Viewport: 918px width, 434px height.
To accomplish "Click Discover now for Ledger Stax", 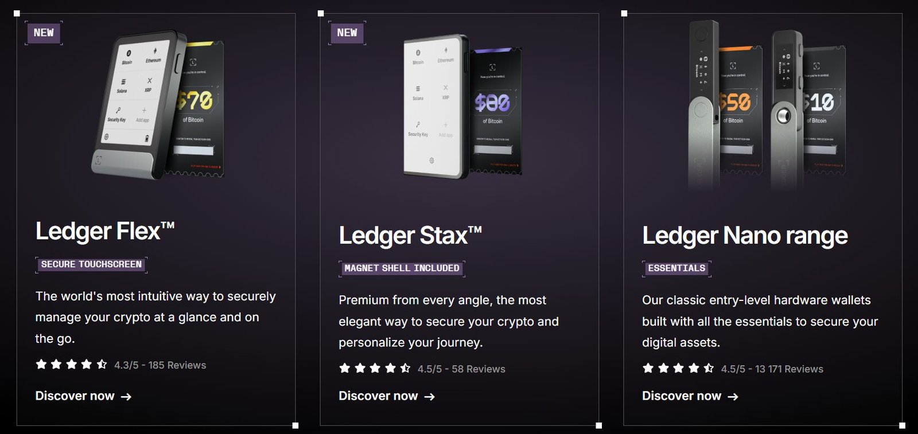I will (387, 396).
